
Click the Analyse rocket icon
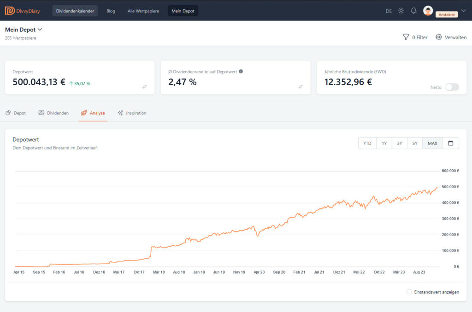pyautogui.click(x=84, y=113)
